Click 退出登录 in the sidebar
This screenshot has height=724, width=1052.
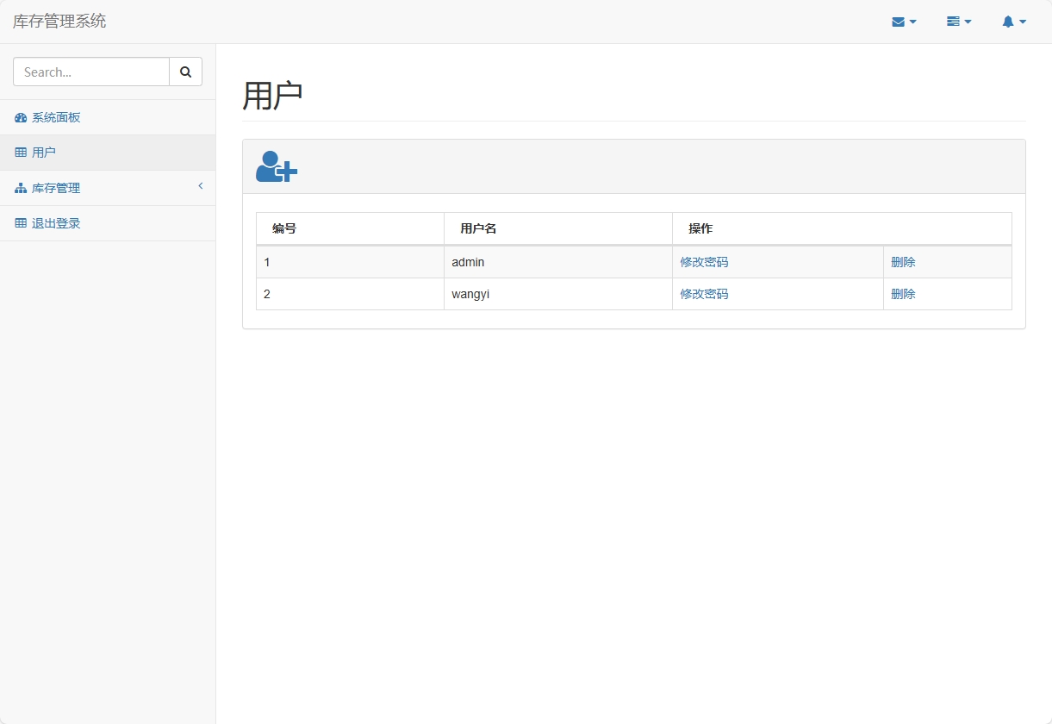coord(108,223)
